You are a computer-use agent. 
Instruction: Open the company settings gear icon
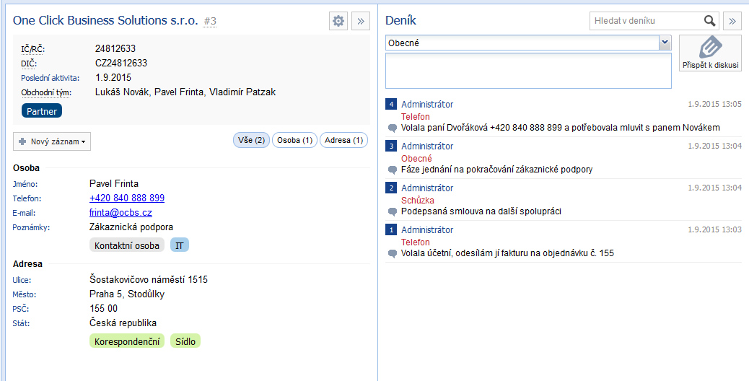338,21
